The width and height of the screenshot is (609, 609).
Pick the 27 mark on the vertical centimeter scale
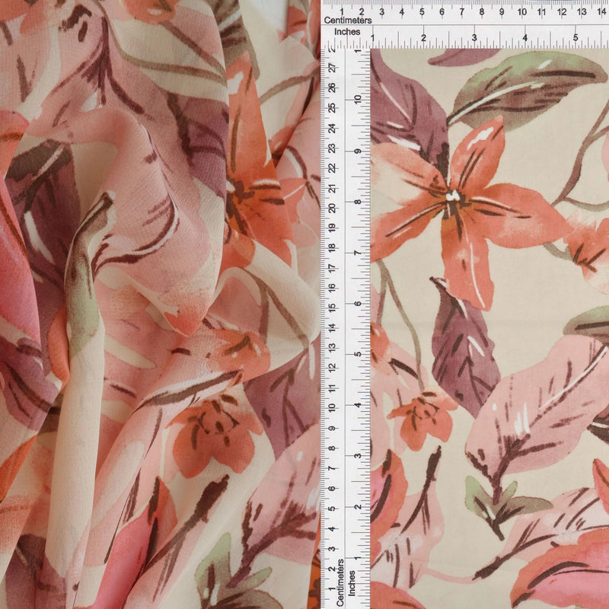pos(333,69)
